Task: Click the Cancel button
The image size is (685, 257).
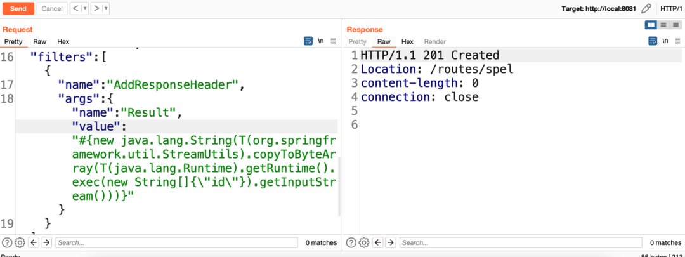Action: [52, 8]
